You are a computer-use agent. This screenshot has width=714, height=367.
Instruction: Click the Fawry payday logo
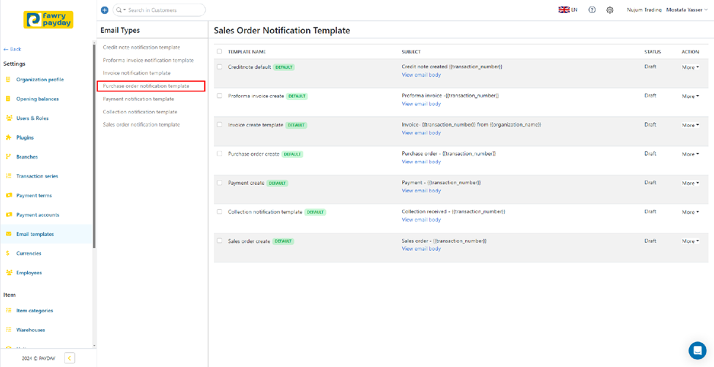pos(48,20)
